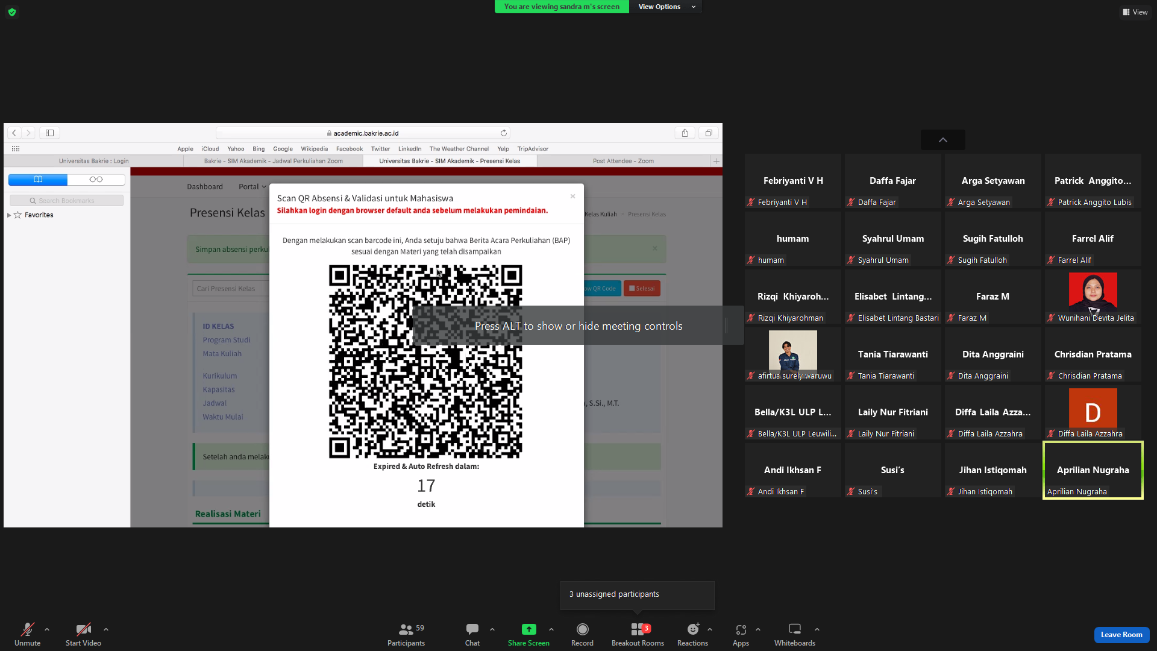Expand the chat options arrow

point(492,629)
